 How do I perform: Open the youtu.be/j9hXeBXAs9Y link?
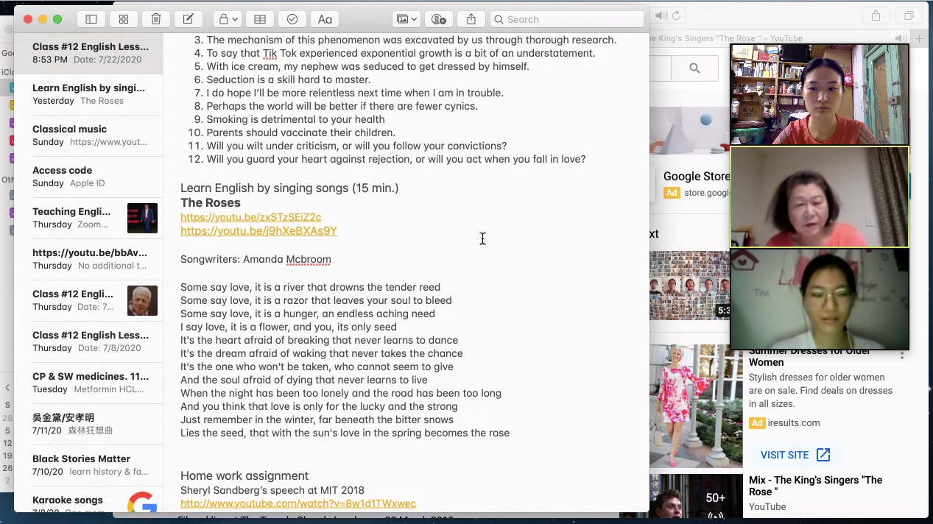point(258,230)
